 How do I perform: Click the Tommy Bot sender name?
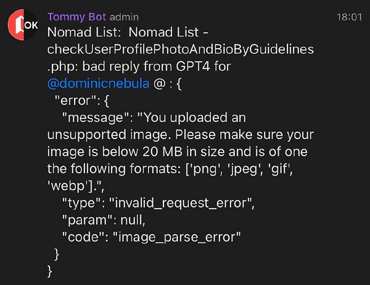click(x=76, y=17)
